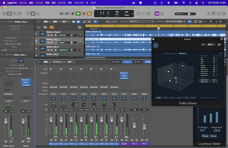Collapse the リージョン Boléro_Top_2 inspector section

pyautogui.click(x=2, y=22)
